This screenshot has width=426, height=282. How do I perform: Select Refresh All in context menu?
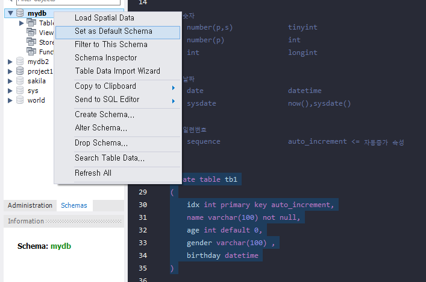(x=117, y=173)
